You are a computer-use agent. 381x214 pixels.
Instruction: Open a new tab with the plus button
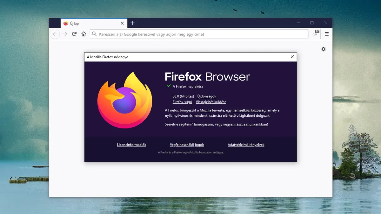tap(132, 23)
